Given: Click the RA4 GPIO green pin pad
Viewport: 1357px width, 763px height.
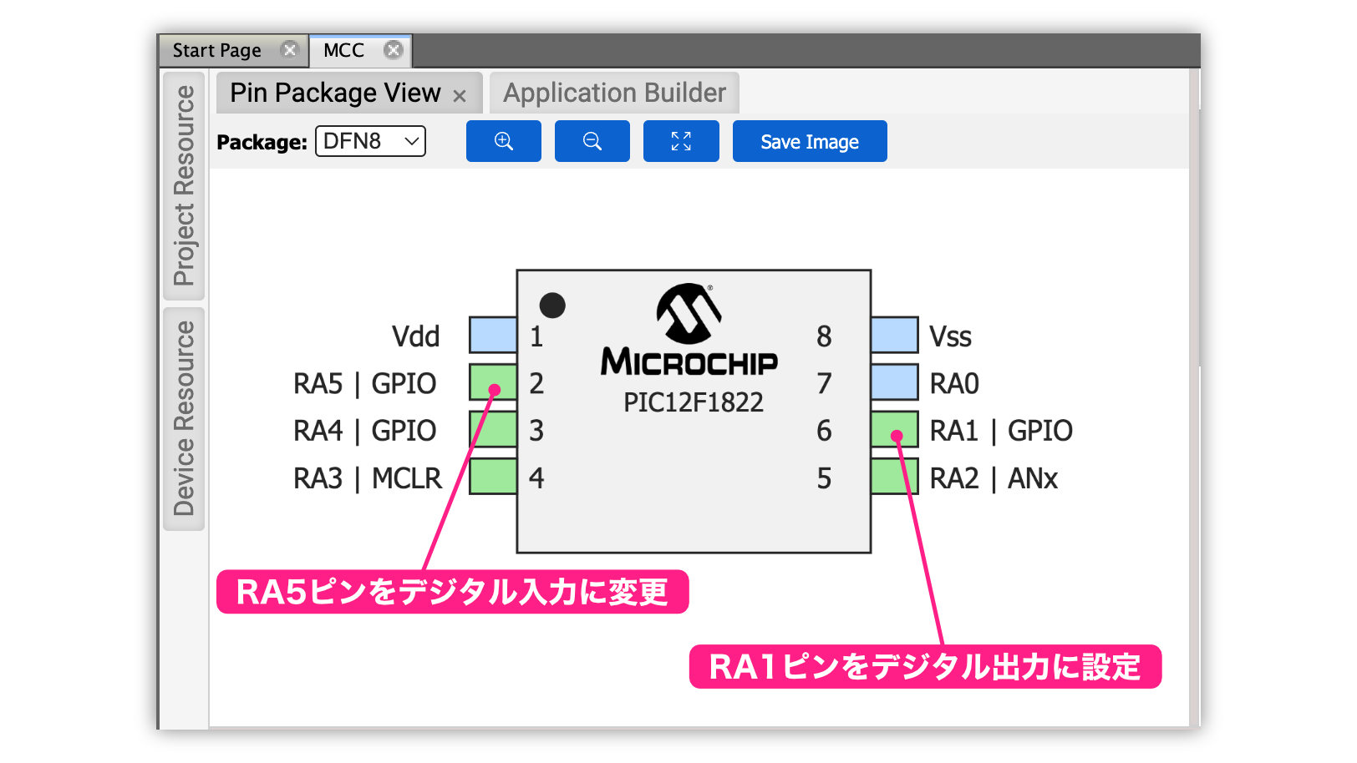Looking at the screenshot, I should point(493,429).
